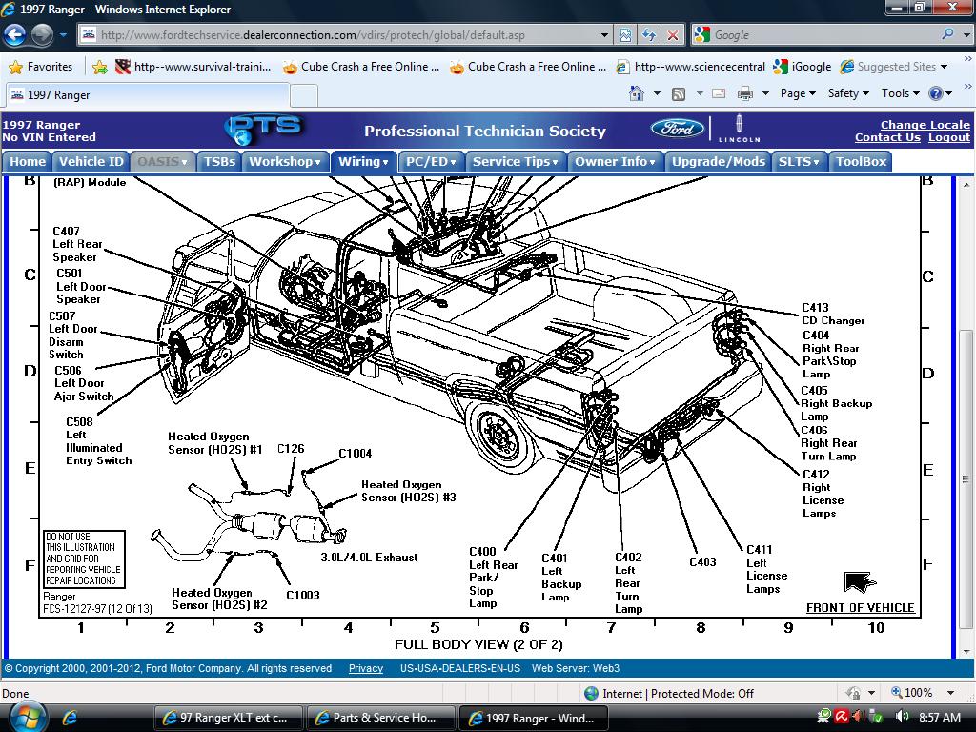Click the Lincoln logo
Screen dimensions: 976x732
pyautogui.click(x=739, y=129)
